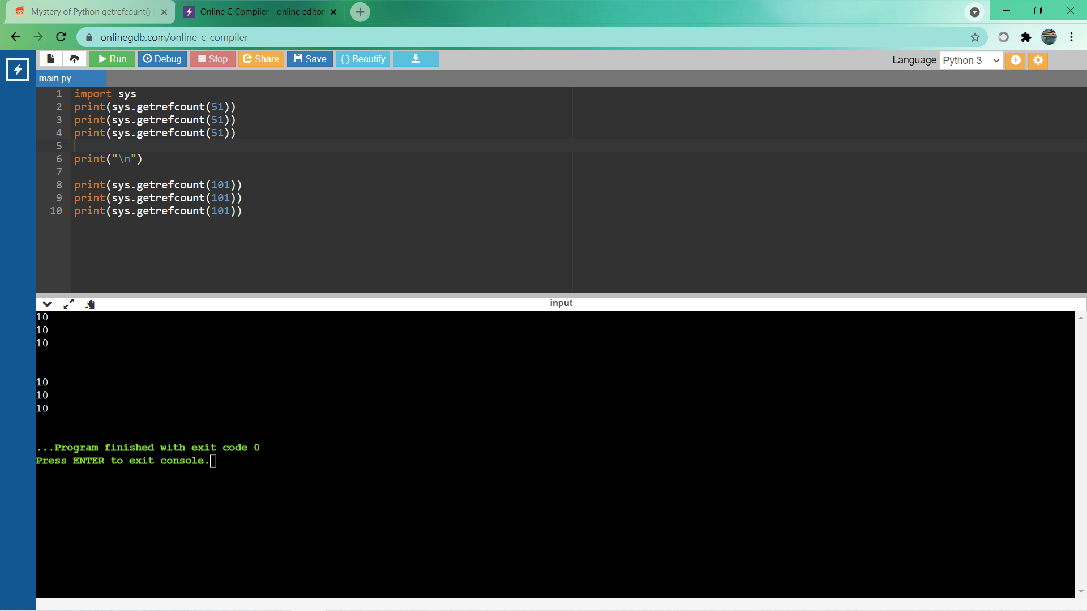The width and height of the screenshot is (1087, 611).
Task: Create a new file using the new file icon
Action: point(50,58)
